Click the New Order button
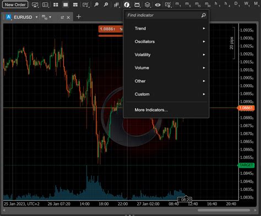261x216 pixels. 15,4
